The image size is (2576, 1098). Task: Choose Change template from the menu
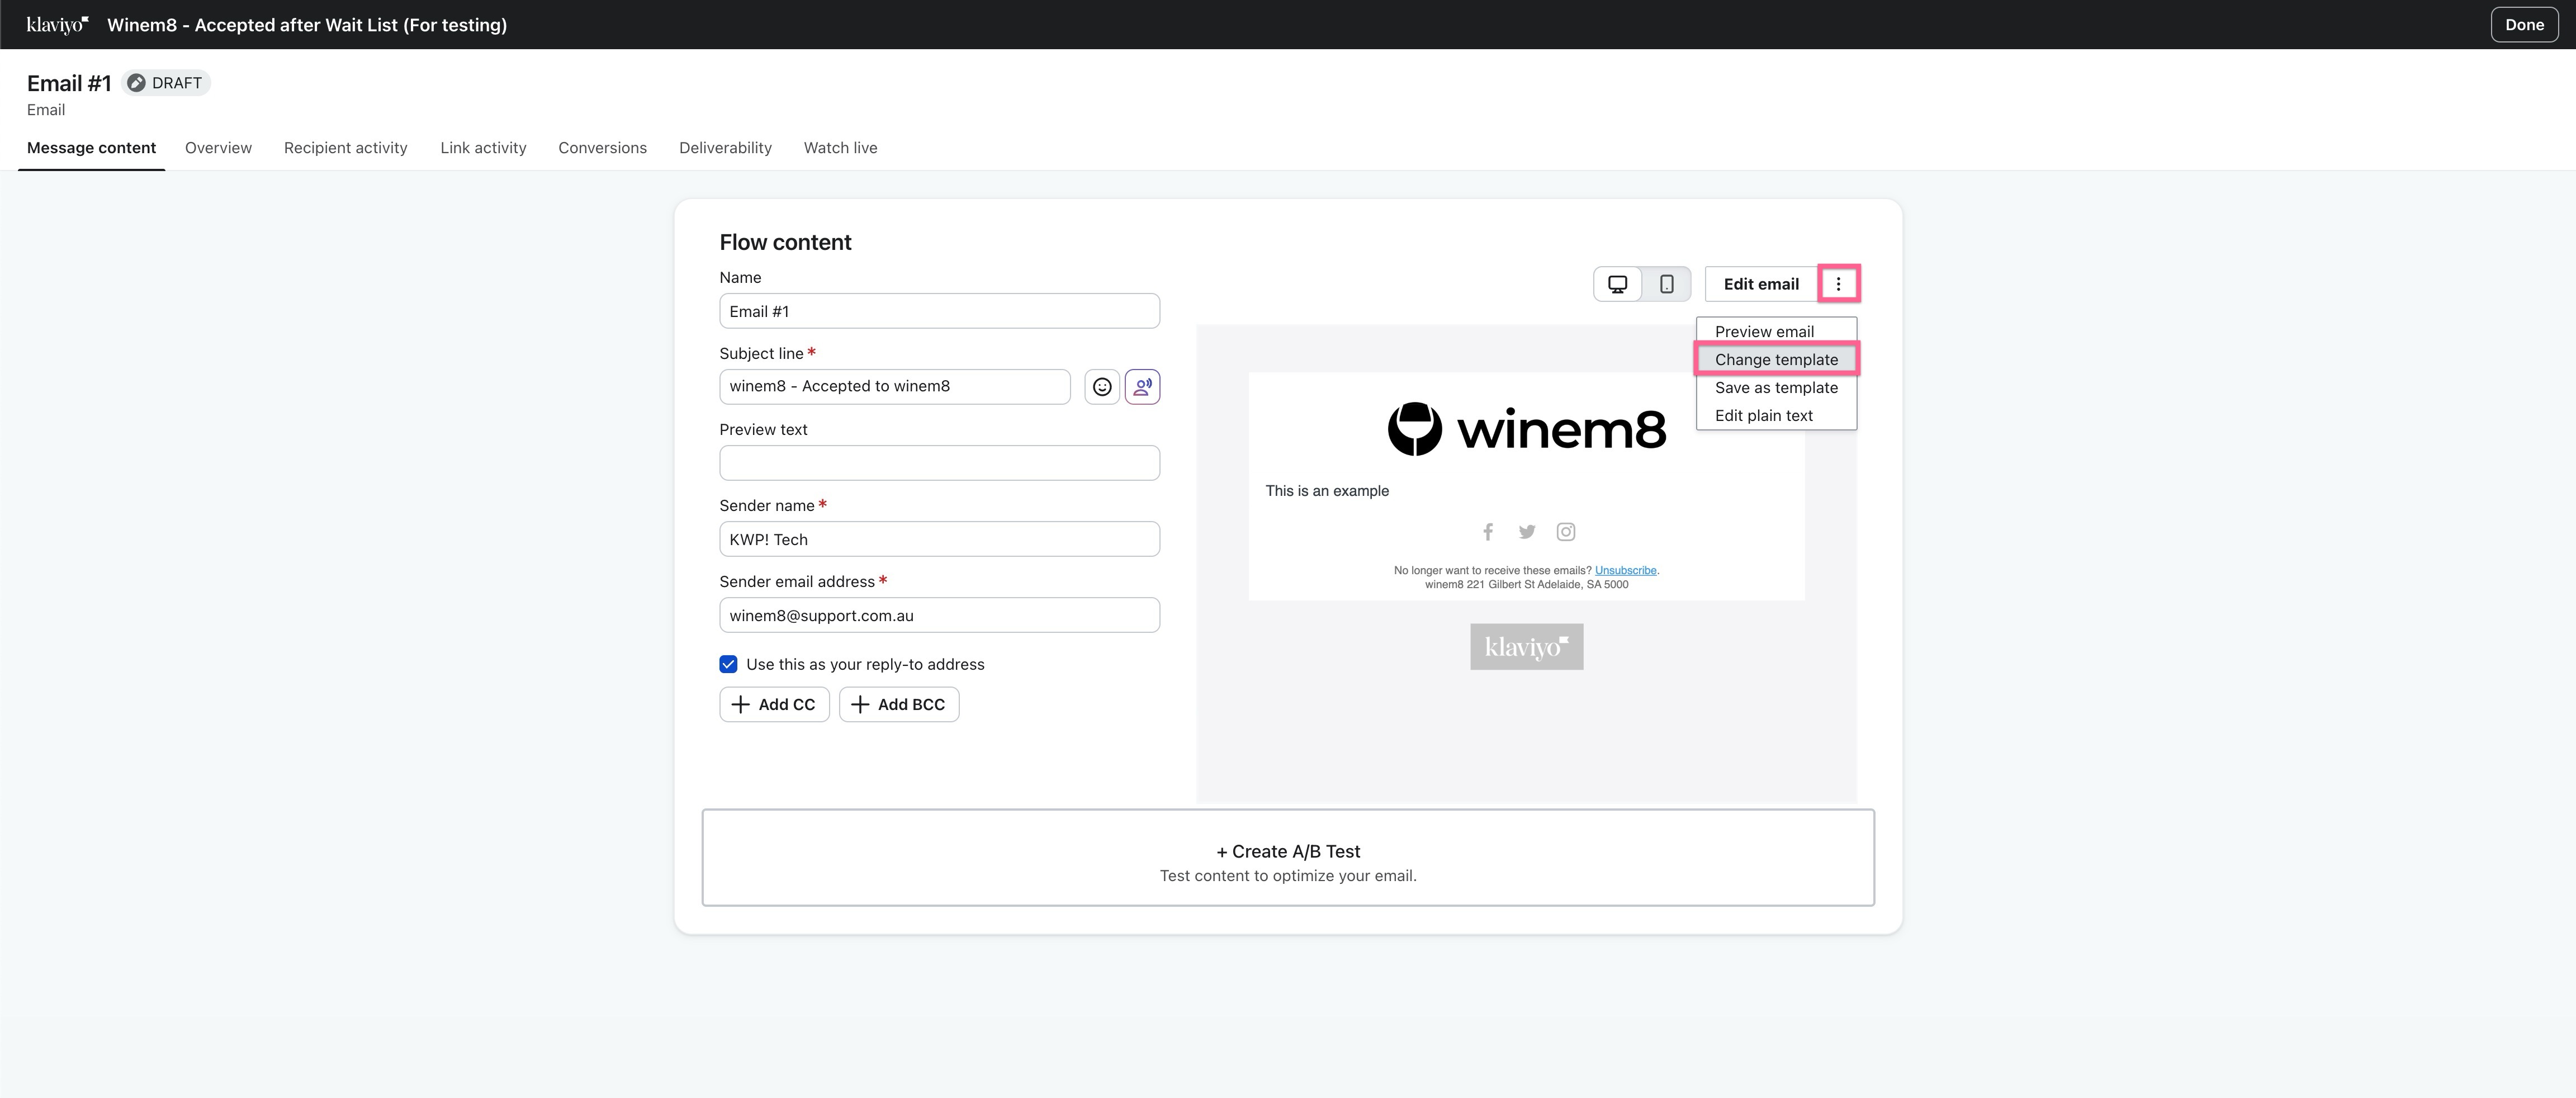click(1776, 359)
